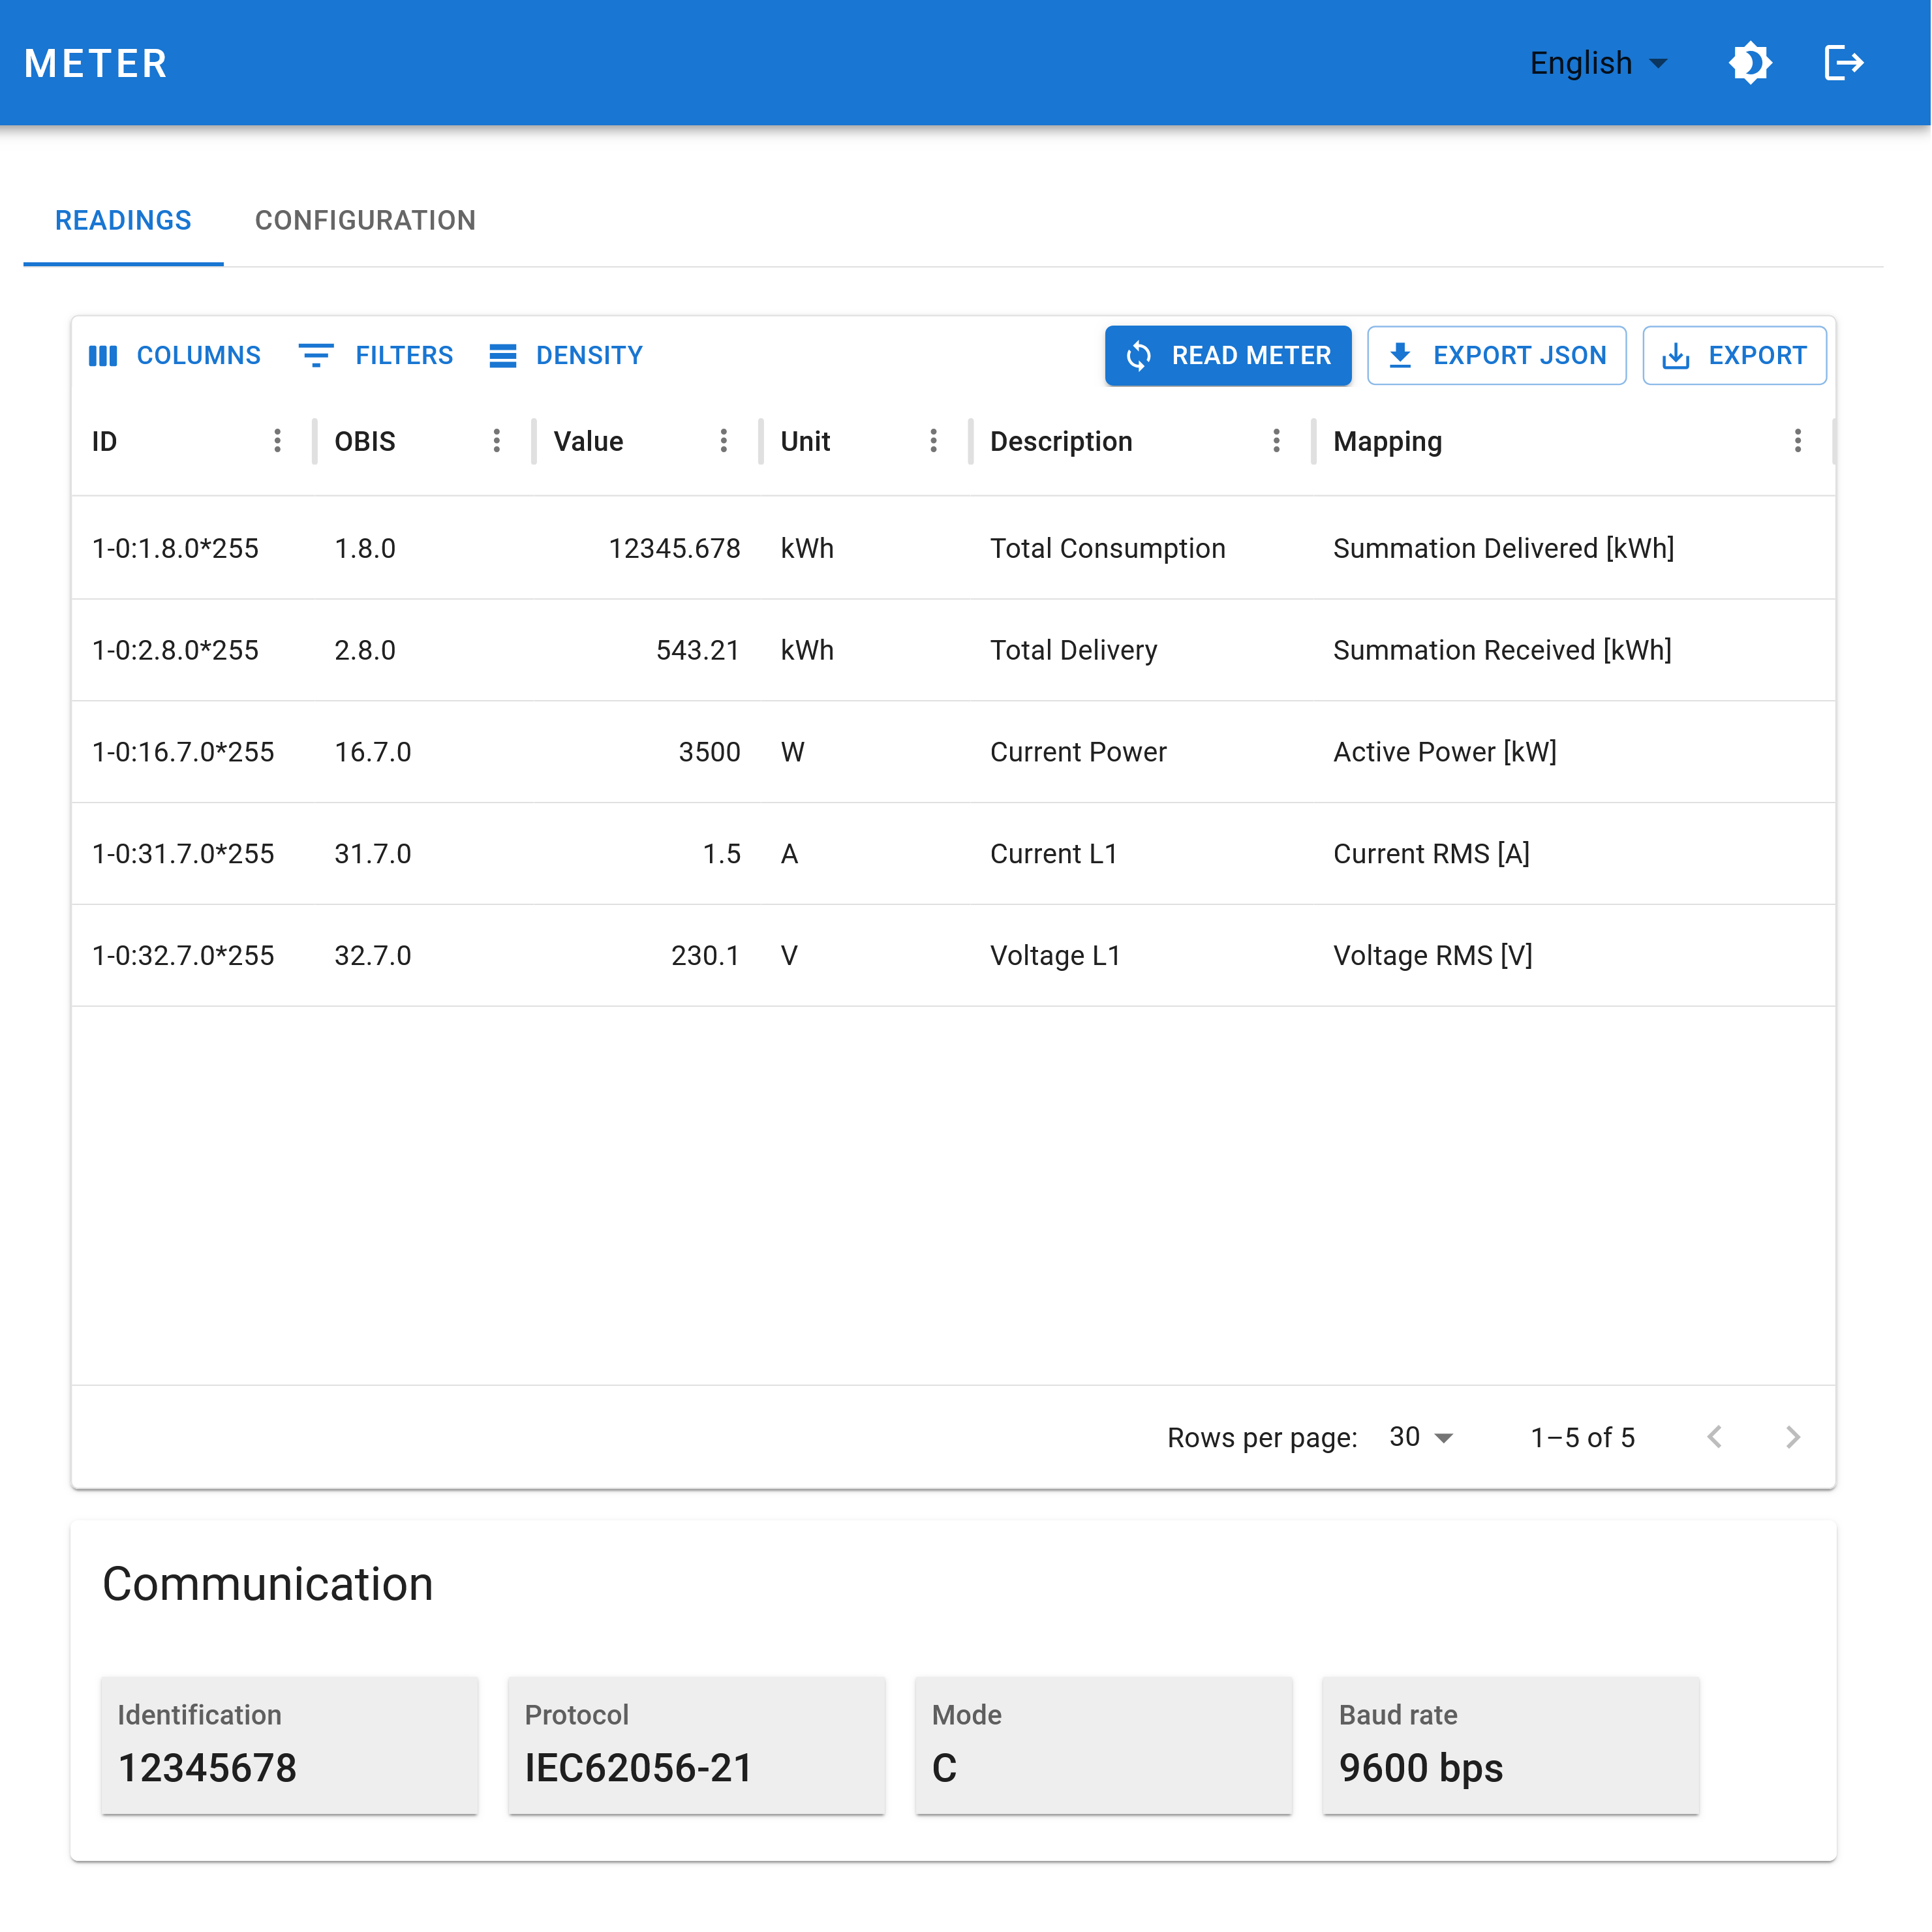Open the Mapping column three-dot menu
Screen dimensions: 1932x1932
click(x=1797, y=441)
